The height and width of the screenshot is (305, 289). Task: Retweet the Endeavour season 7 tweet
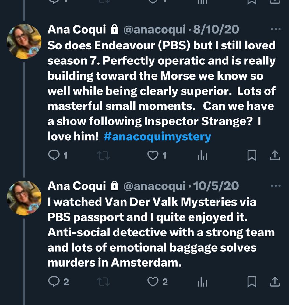click(x=103, y=156)
